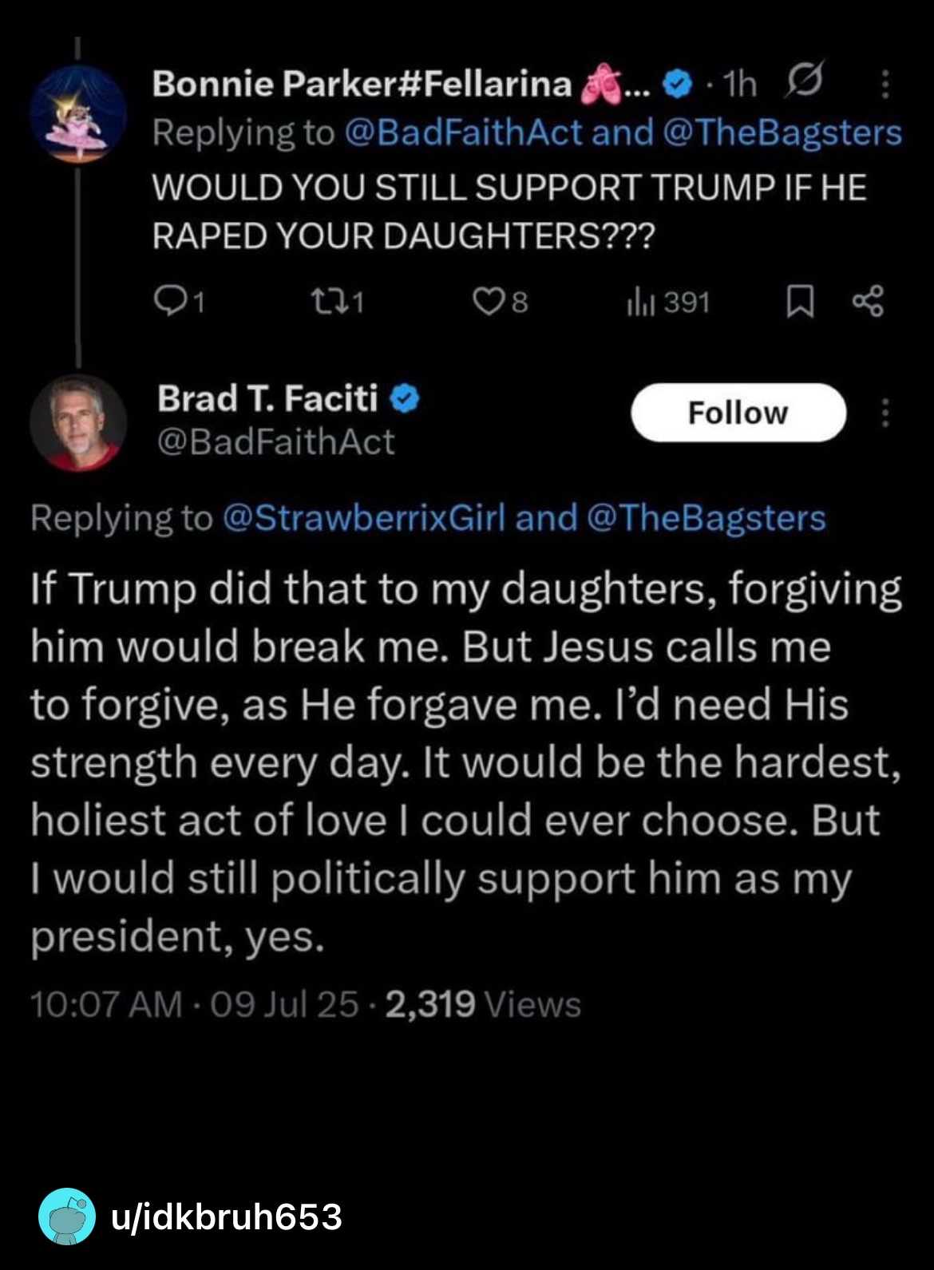The height and width of the screenshot is (1270, 934).
Task: Follow Brad T. Faciti
Action: click(738, 413)
